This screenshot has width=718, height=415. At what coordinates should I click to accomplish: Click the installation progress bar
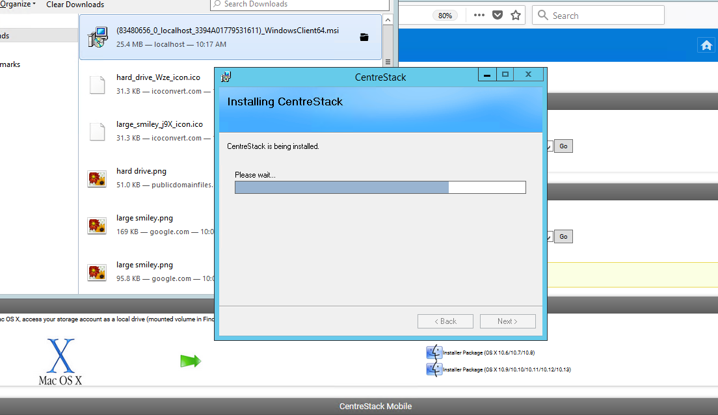tap(380, 187)
